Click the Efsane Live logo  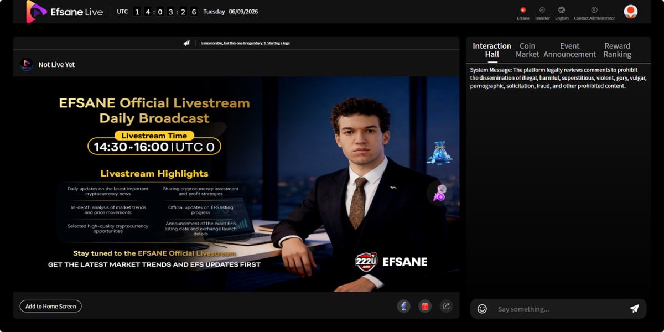pos(64,12)
